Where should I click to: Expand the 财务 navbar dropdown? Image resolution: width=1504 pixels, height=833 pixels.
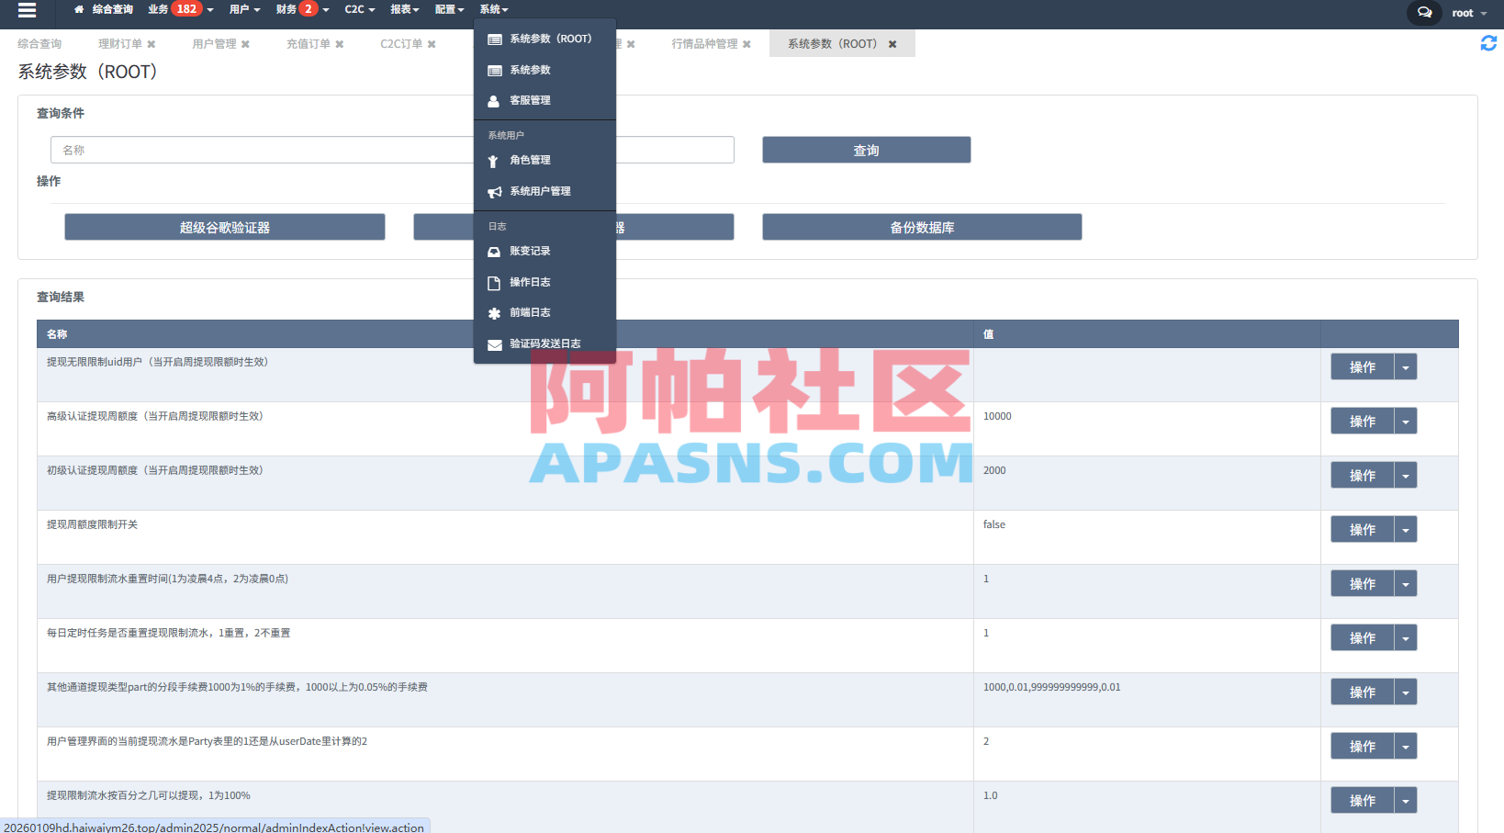pos(302,9)
